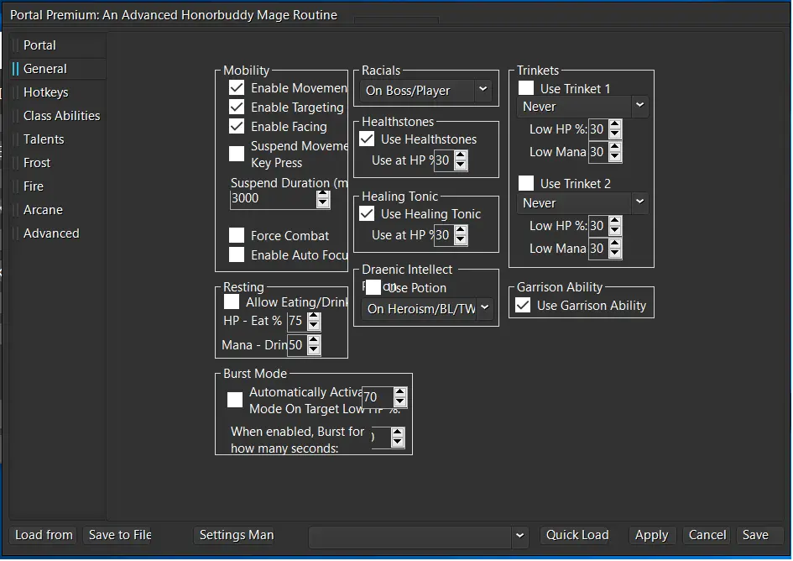The image size is (793, 561).
Task: Open the Class Abilities tab
Action: pyautogui.click(x=57, y=115)
